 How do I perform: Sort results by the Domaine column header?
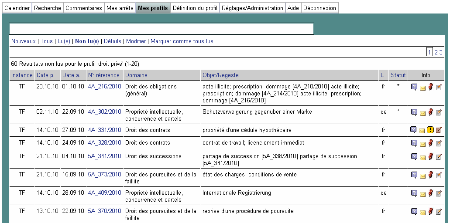136,75
